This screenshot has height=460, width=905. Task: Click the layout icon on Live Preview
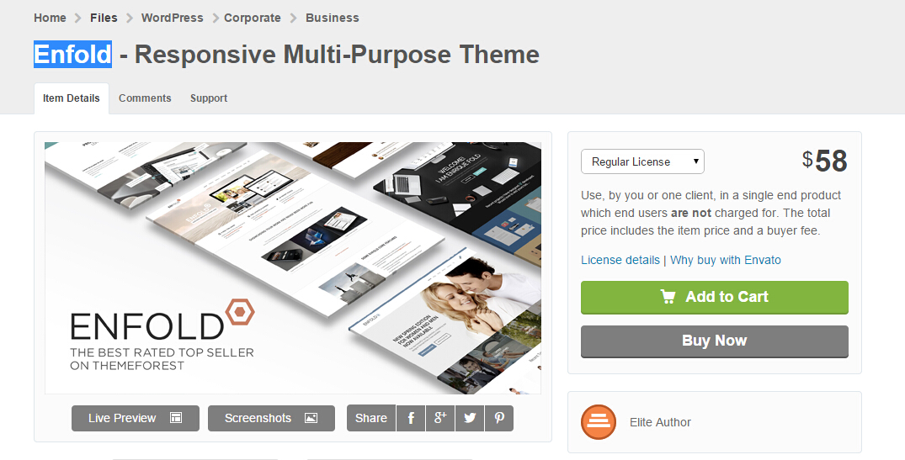click(x=176, y=418)
